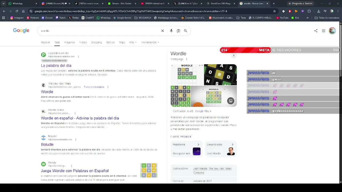342x192 pixels.
Task: Open options for La palabra del día result
Action: point(78,57)
